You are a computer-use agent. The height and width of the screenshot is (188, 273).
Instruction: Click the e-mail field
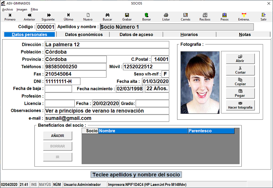coord(107,118)
